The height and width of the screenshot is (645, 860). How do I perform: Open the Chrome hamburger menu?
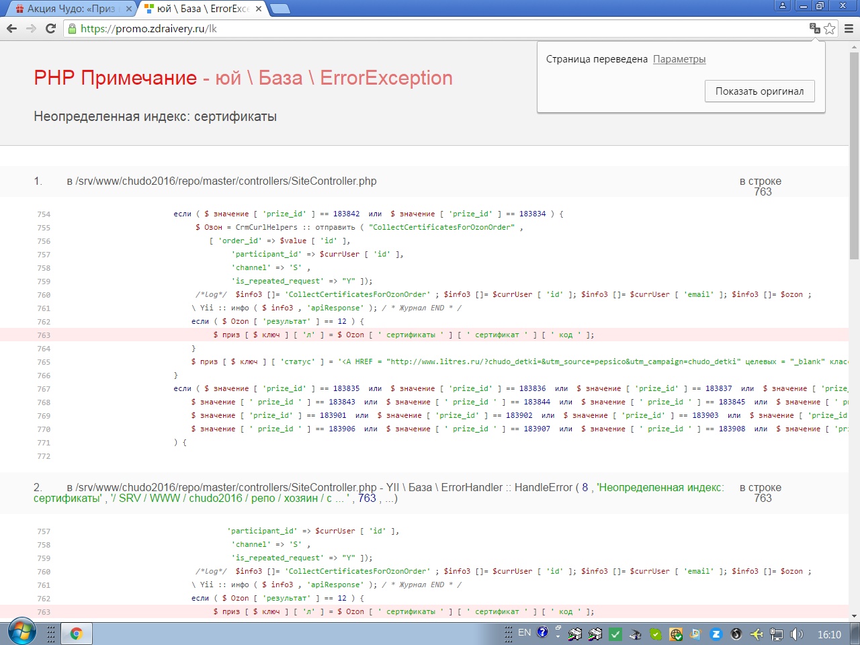(849, 28)
